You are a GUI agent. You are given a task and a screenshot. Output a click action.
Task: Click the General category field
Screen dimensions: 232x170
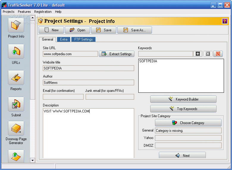[x=188, y=131]
